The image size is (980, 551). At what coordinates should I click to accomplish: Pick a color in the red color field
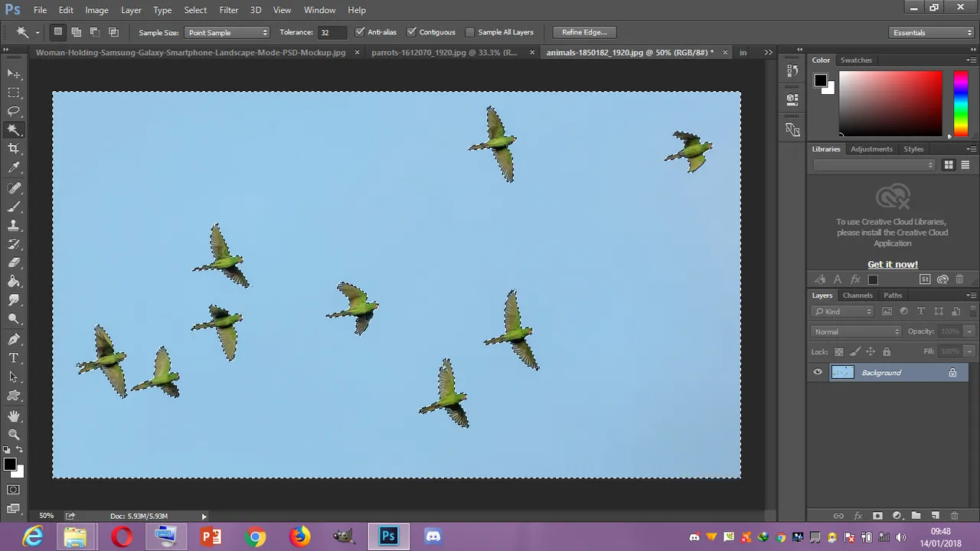pos(890,103)
